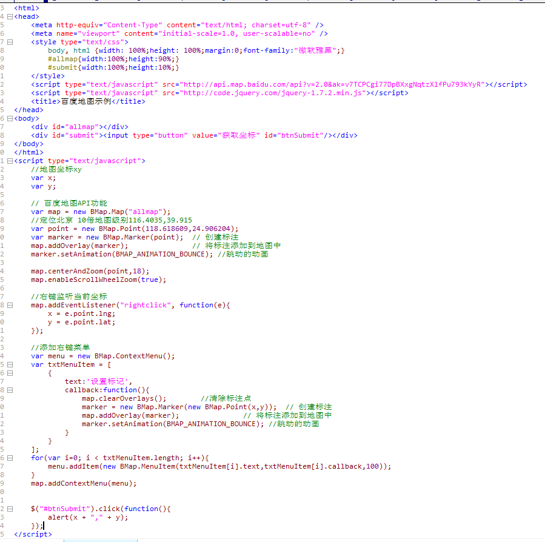Click the opening <html> tag
This screenshot has width=545, height=542.
click(27, 8)
